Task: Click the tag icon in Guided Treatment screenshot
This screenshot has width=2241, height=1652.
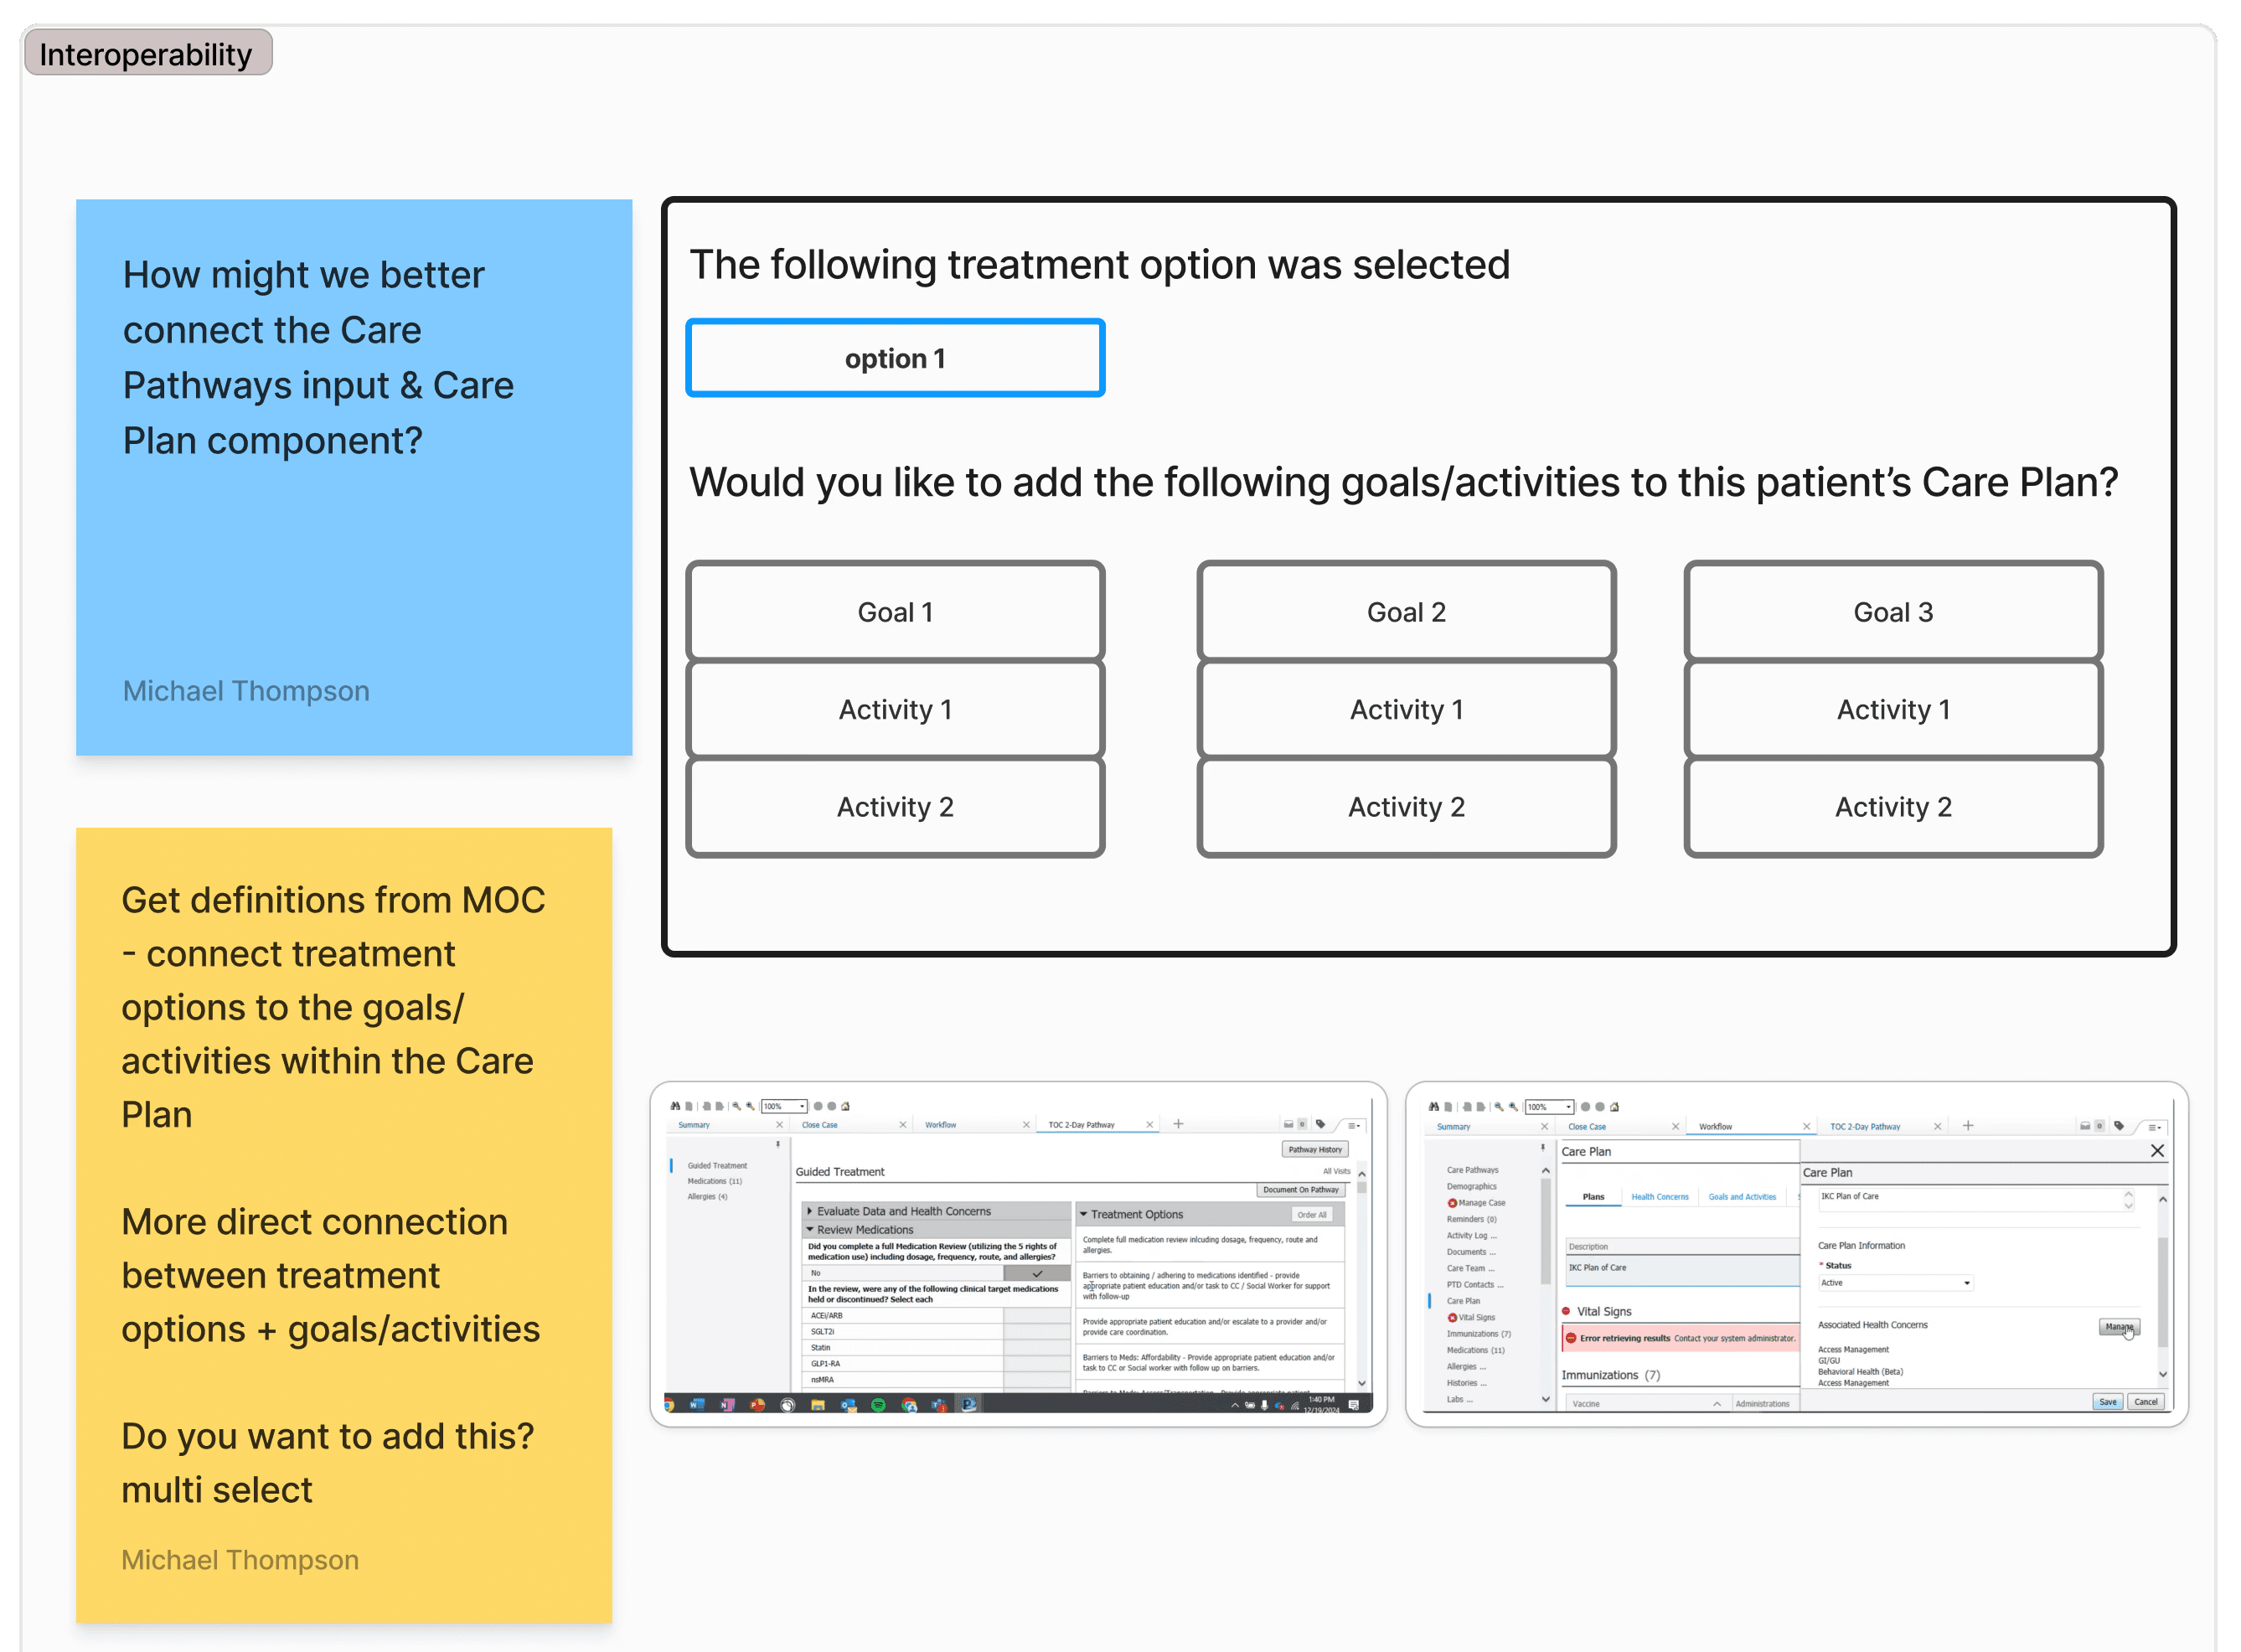Action: coord(1320,1124)
